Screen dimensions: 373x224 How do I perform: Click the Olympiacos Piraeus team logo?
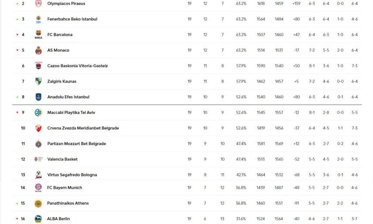coord(38,3)
